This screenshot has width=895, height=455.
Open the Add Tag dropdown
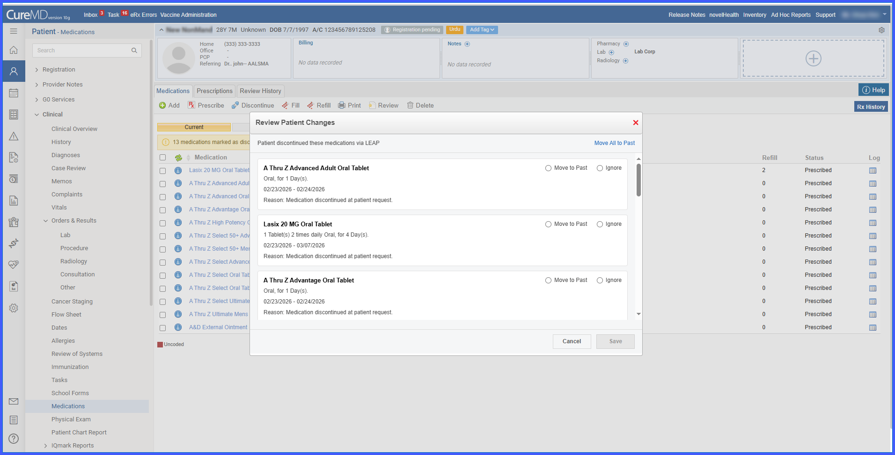click(482, 29)
